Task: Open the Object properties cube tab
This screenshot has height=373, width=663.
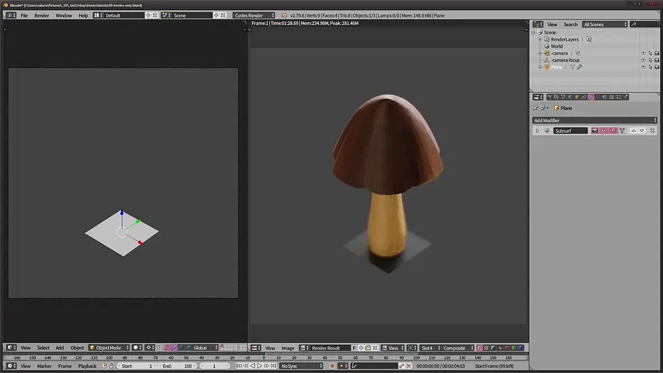Action: coord(577,97)
